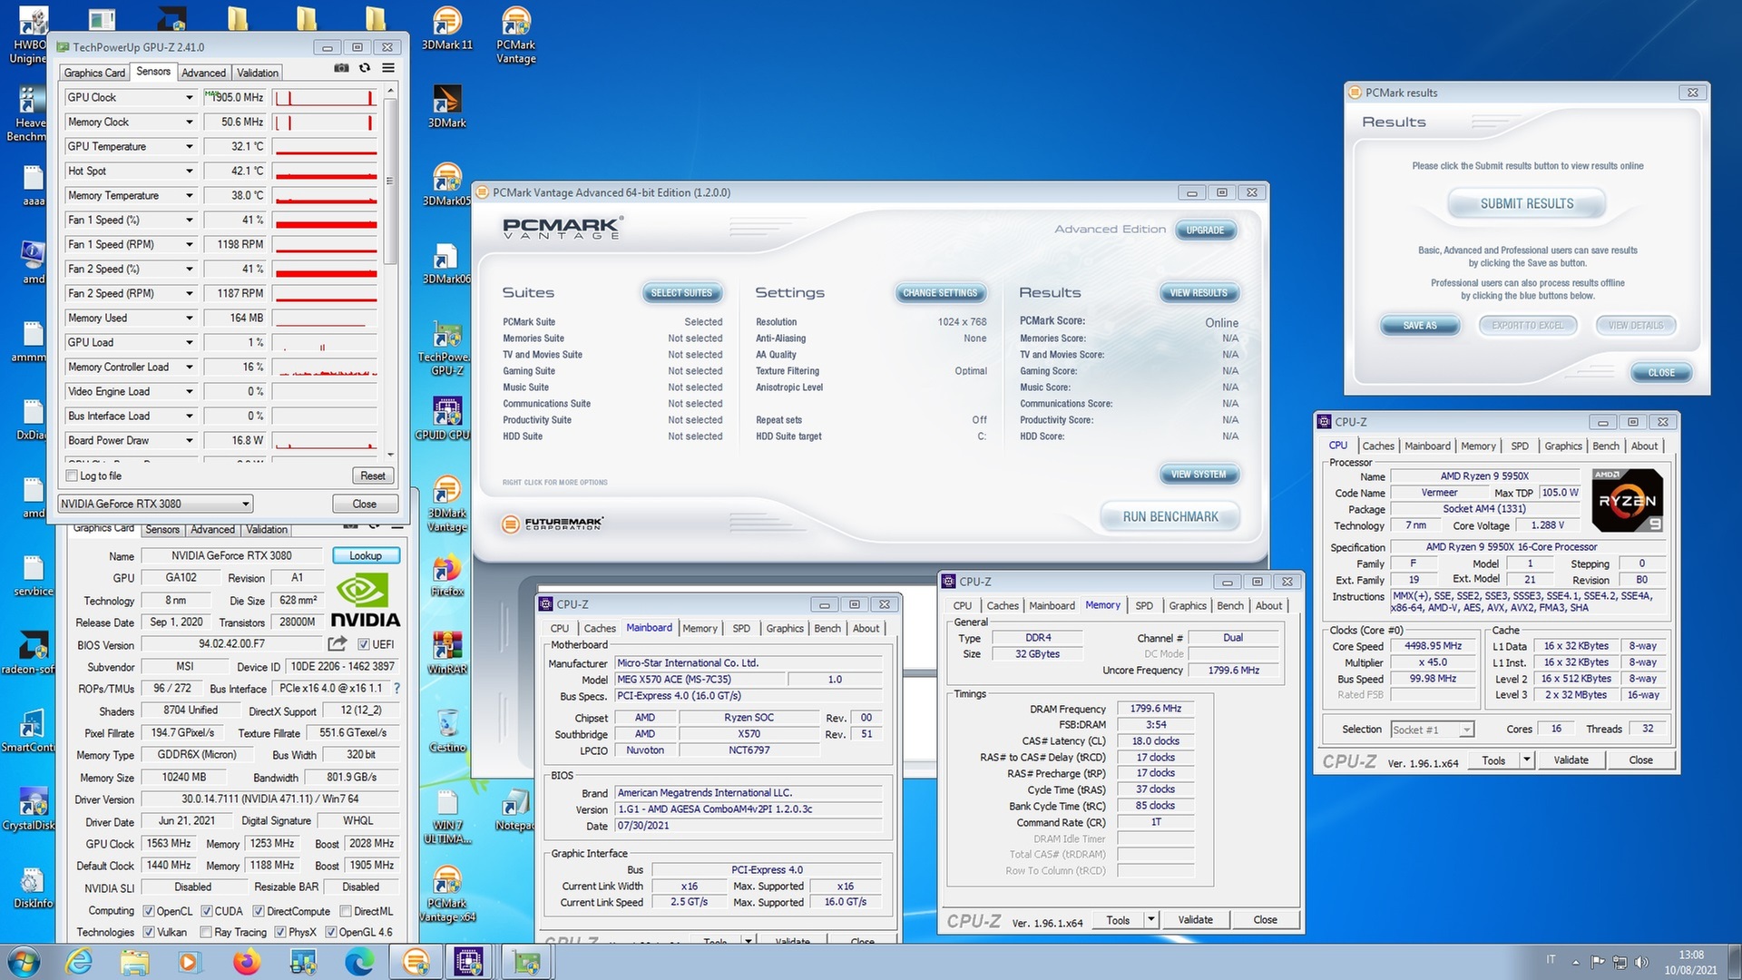Toggle the OpenCL checkbox

click(149, 911)
